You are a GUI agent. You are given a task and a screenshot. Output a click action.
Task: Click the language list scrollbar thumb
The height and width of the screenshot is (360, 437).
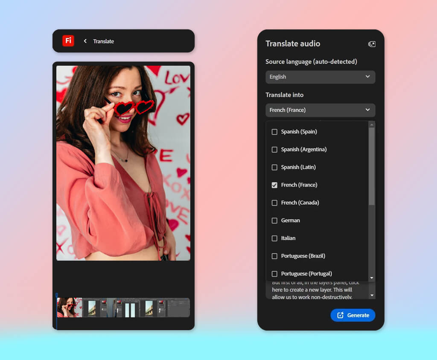tap(372, 166)
